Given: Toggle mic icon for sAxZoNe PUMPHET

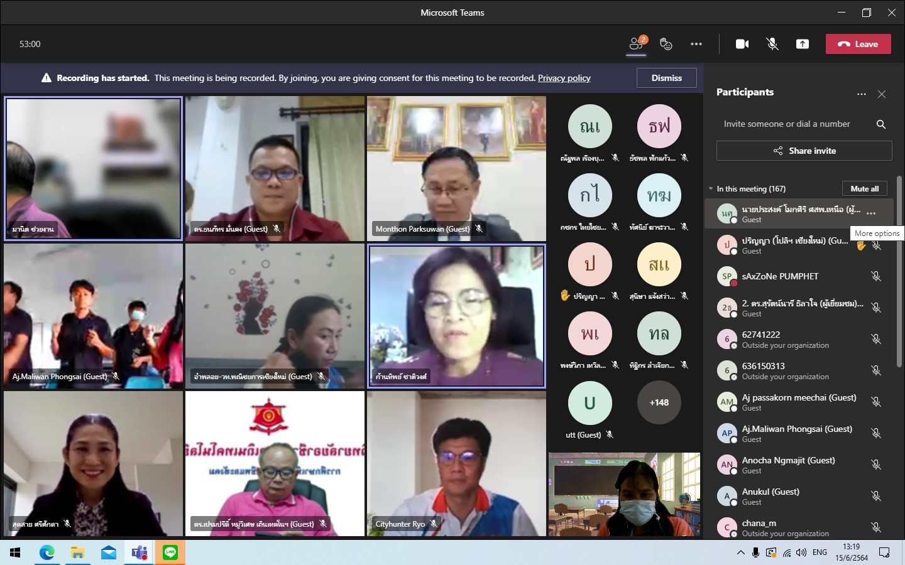Looking at the screenshot, I should pos(875,276).
